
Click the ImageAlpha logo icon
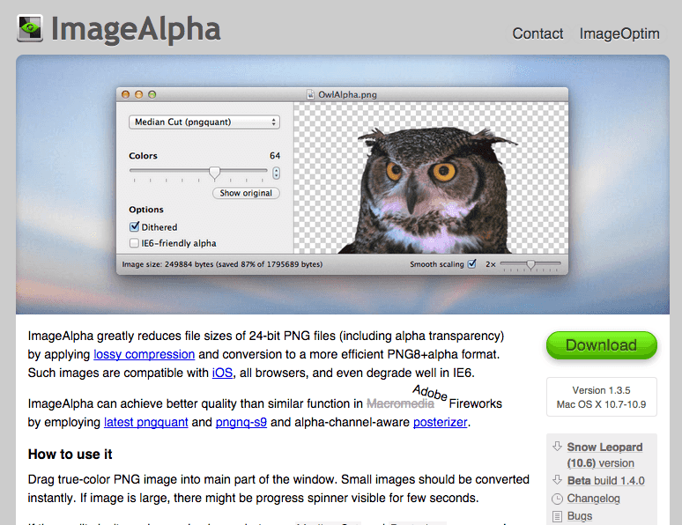coord(30,28)
